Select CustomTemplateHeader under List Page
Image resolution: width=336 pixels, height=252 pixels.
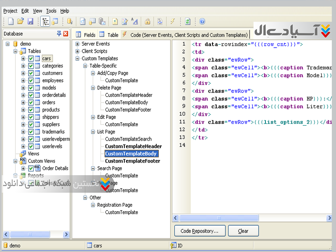133,146
